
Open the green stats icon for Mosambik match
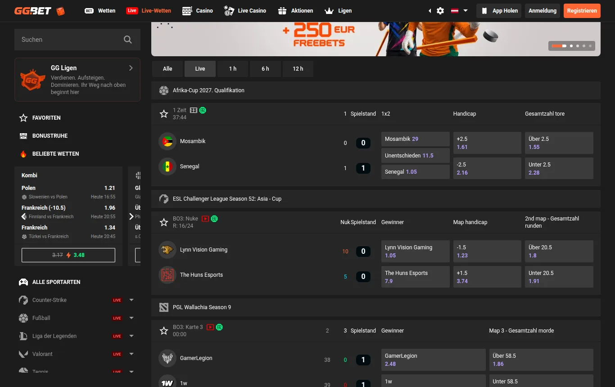point(203,110)
